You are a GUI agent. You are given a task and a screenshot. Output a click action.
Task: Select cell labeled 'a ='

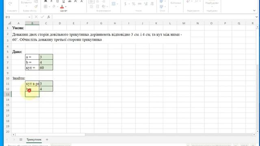click(32, 57)
